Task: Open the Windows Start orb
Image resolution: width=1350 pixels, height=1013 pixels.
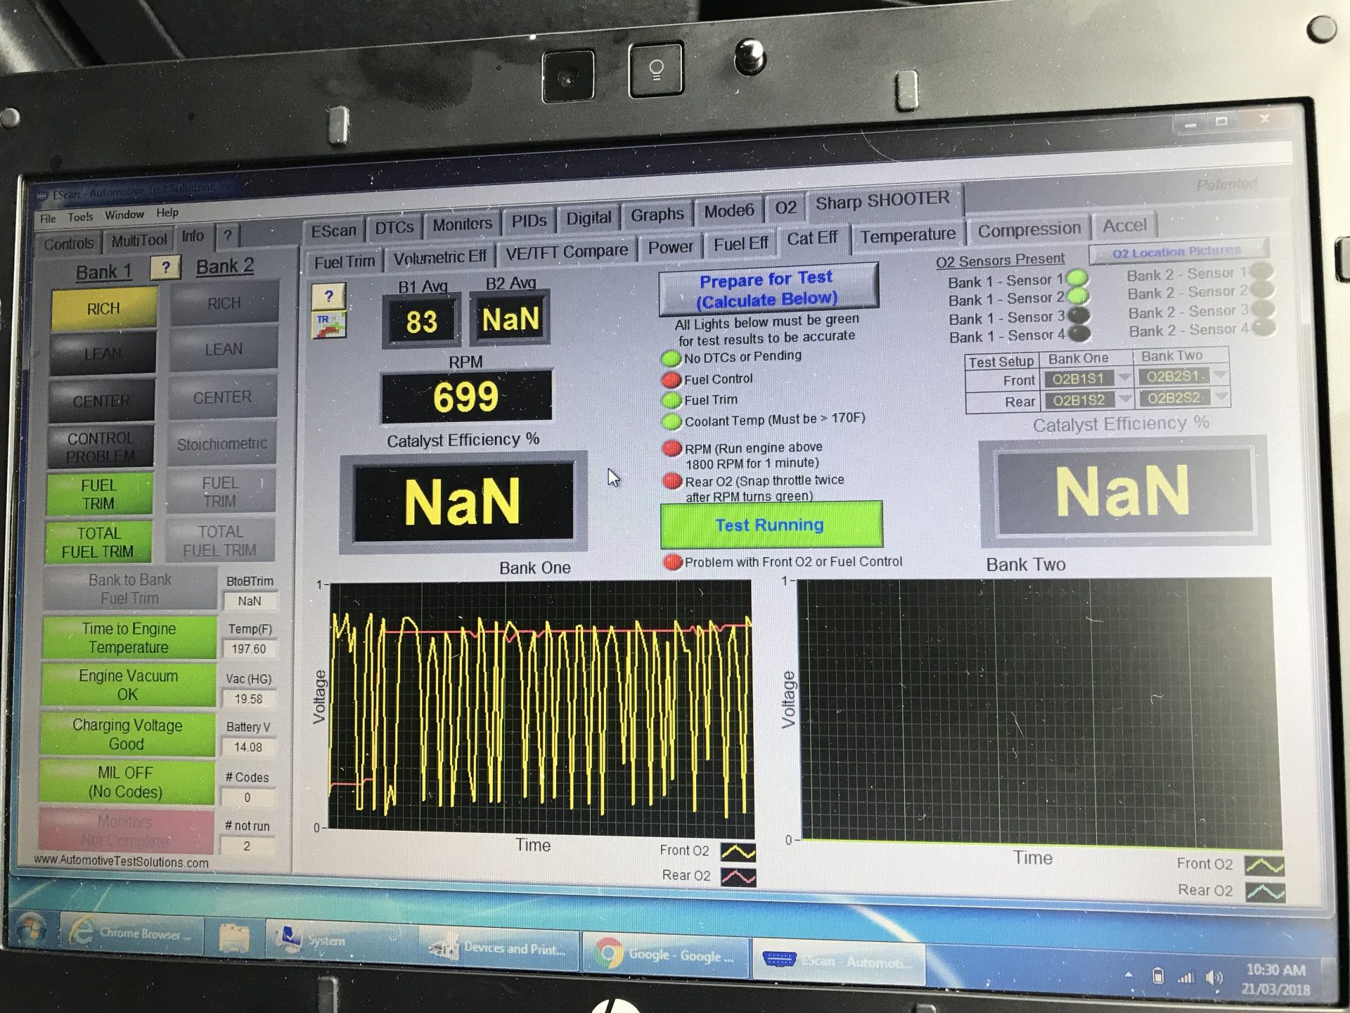Action: coord(31,928)
